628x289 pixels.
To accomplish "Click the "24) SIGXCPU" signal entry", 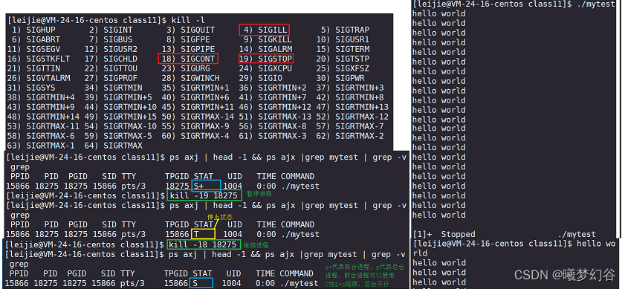I will [265, 68].
